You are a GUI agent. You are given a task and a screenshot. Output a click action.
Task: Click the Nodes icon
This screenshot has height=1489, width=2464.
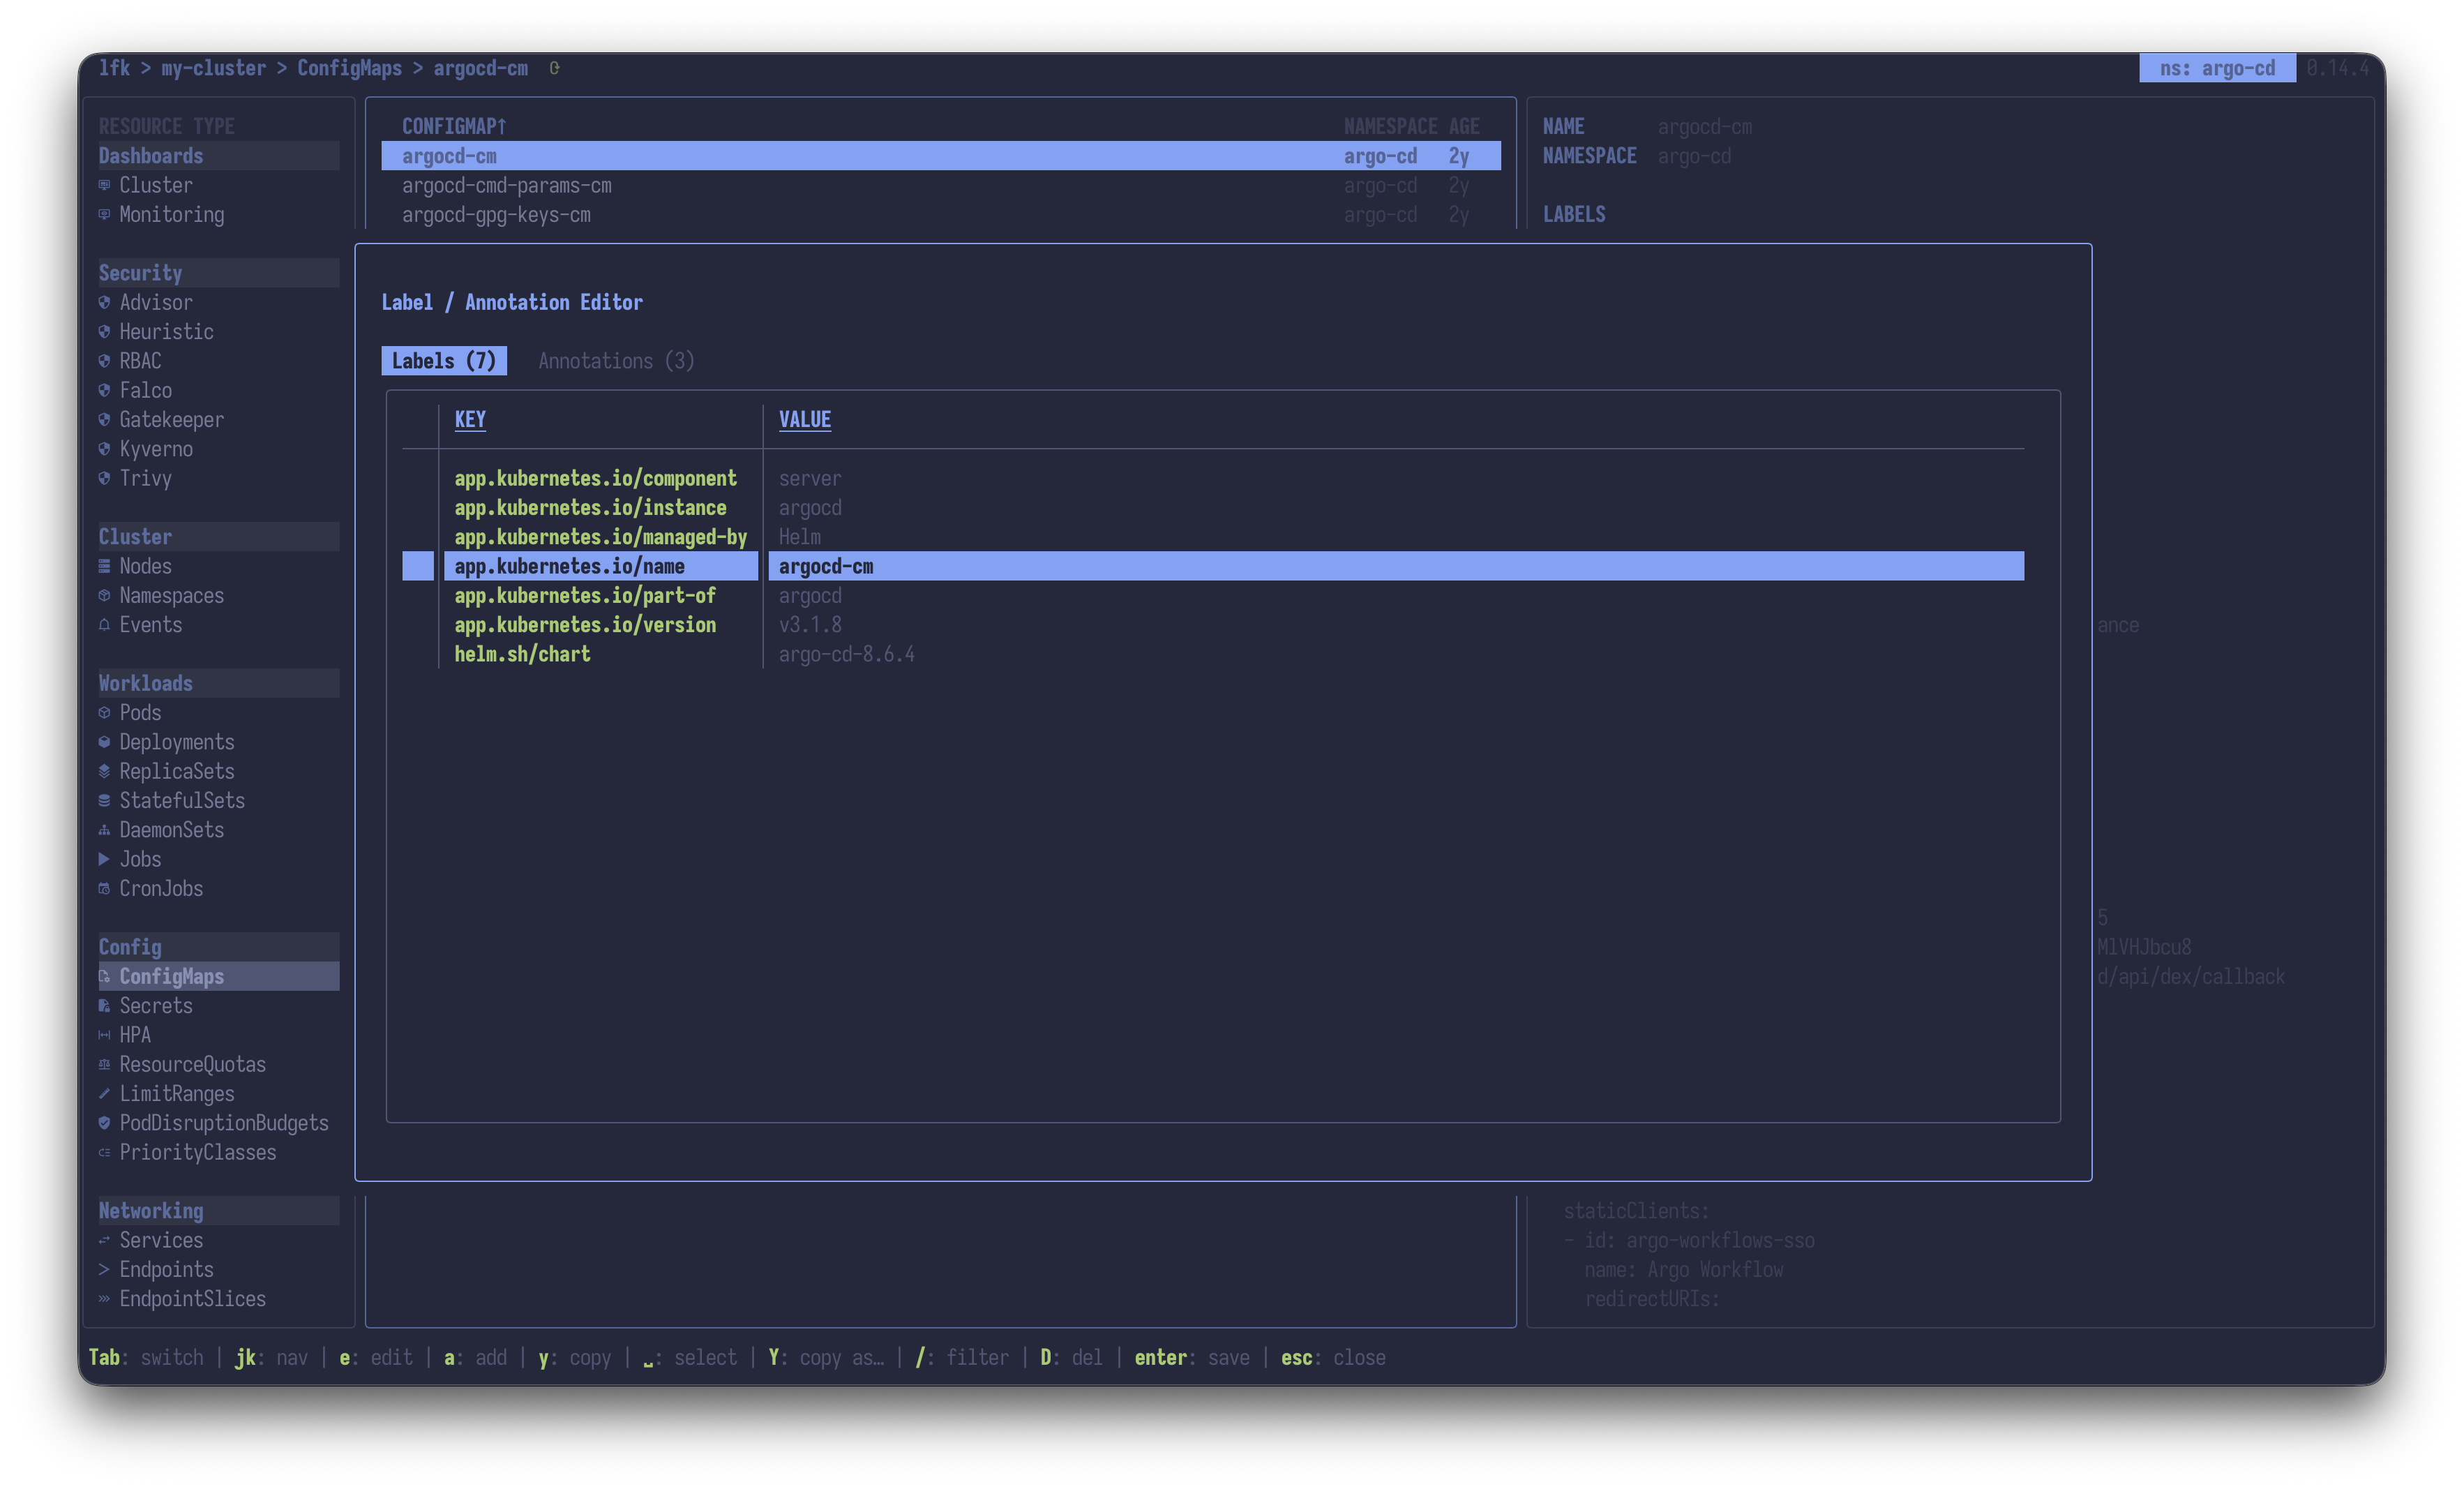[104, 566]
